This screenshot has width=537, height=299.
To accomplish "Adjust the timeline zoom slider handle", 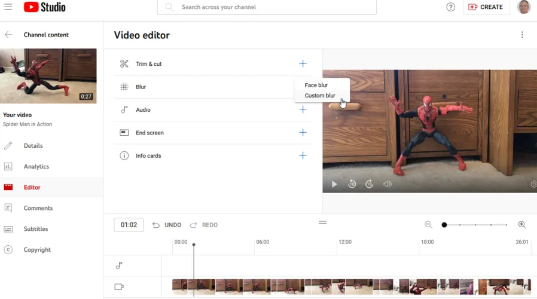I will (444, 225).
